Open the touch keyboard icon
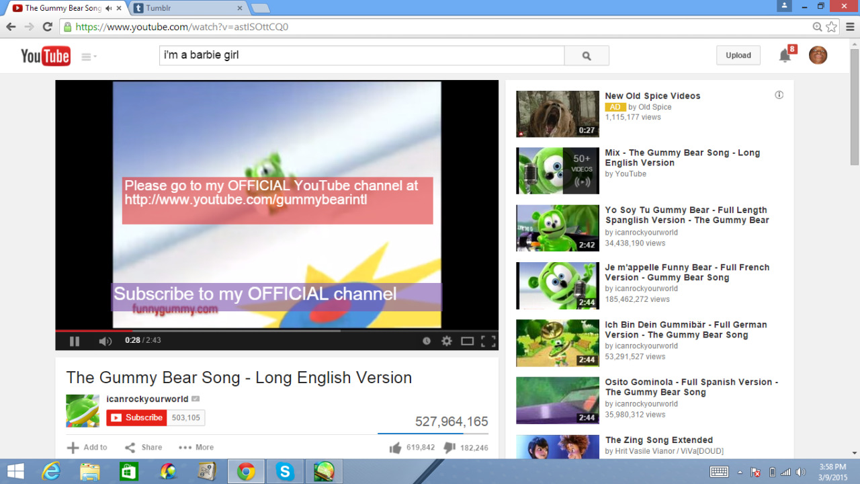This screenshot has height=484, width=860. click(x=719, y=472)
